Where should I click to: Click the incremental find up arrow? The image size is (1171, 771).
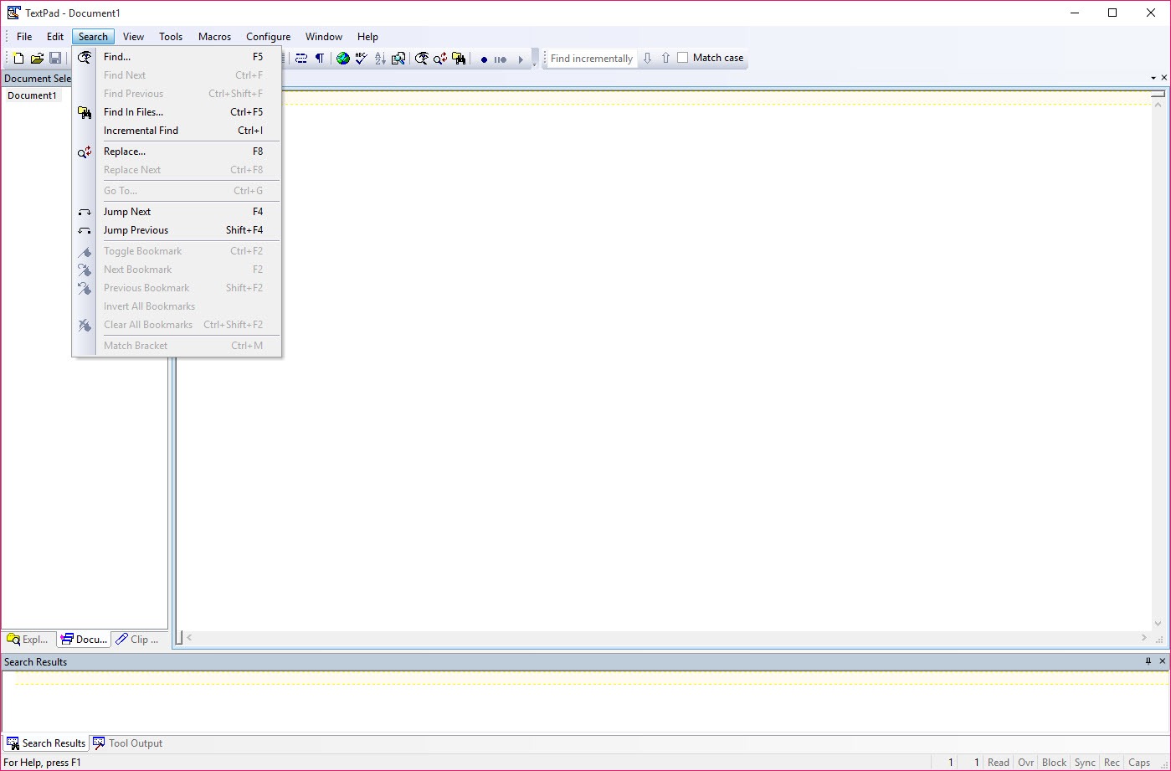665,59
